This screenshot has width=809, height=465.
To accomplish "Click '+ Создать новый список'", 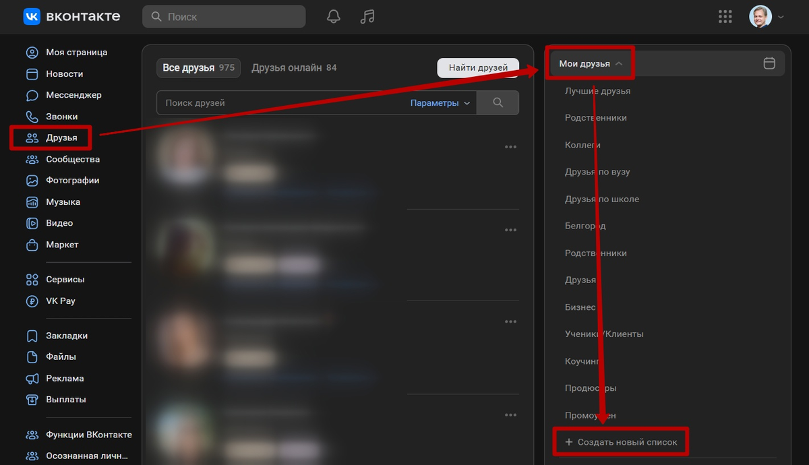I will 621,442.
